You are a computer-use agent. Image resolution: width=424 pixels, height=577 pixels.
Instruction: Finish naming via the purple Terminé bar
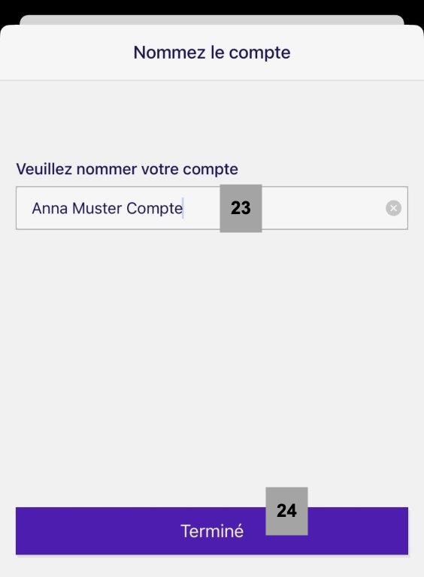[212, 531]
